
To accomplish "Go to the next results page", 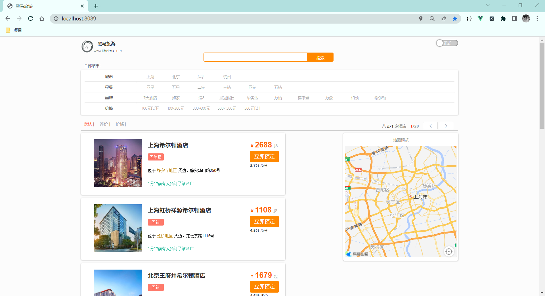I will click(x=446, y=126).
